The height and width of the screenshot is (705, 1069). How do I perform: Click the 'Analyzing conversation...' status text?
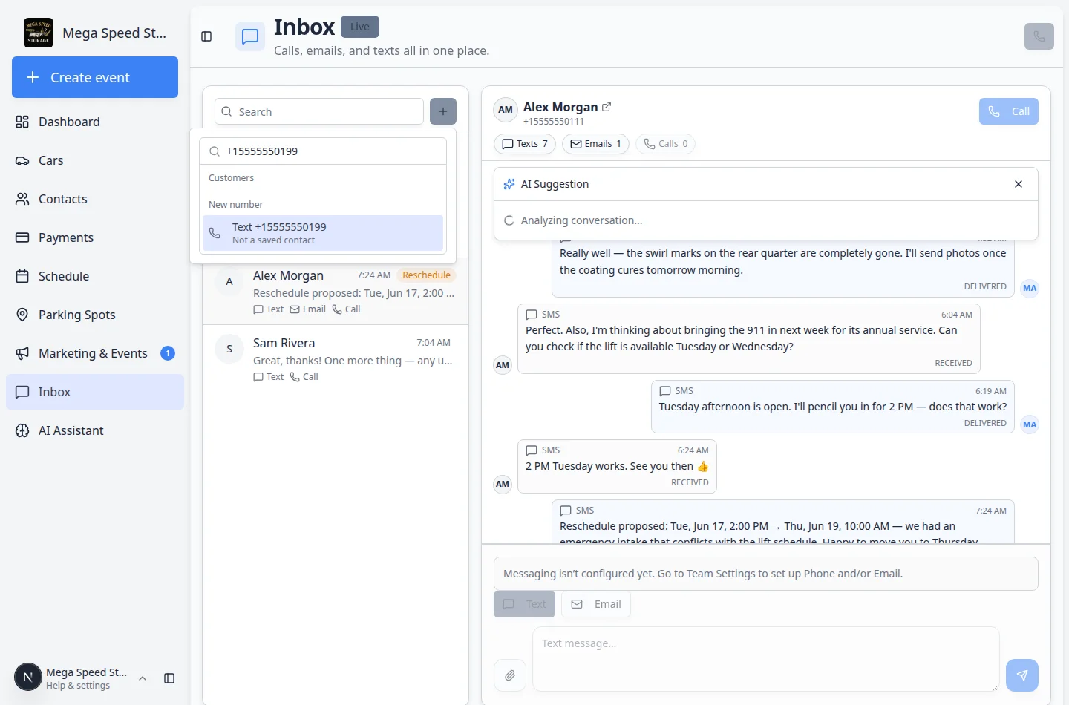coord(581,220)
